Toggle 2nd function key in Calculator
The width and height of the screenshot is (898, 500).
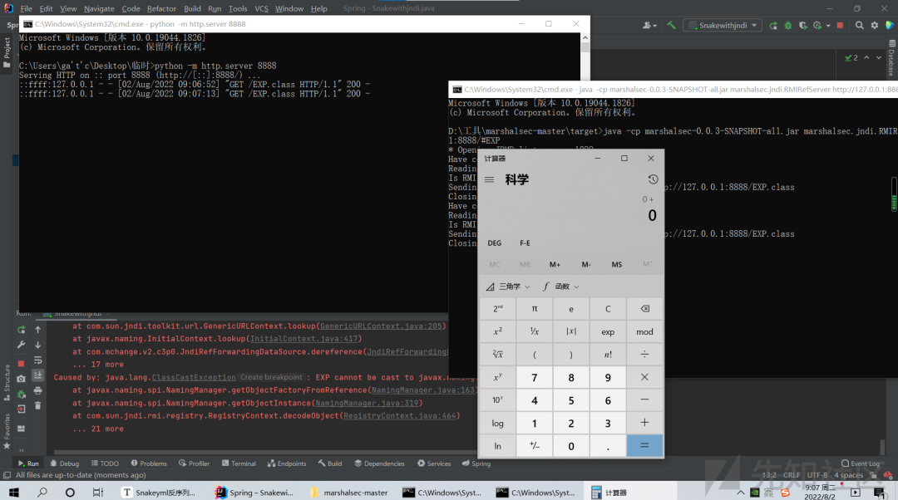(x=498, y=309)
